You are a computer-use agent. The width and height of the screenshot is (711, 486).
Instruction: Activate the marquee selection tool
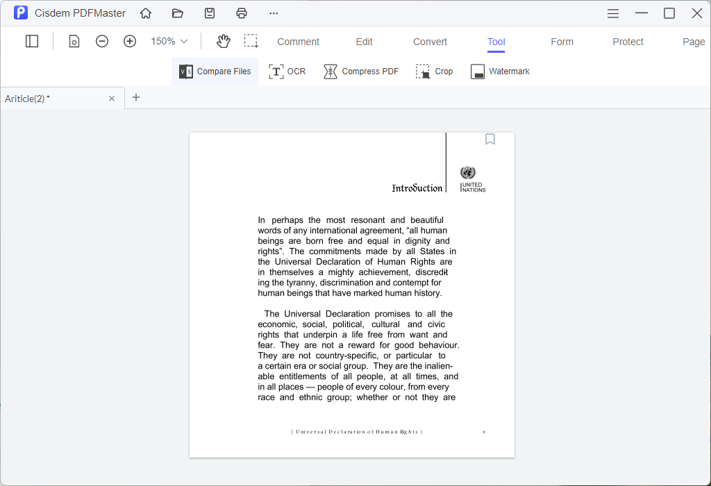[251, 42]
